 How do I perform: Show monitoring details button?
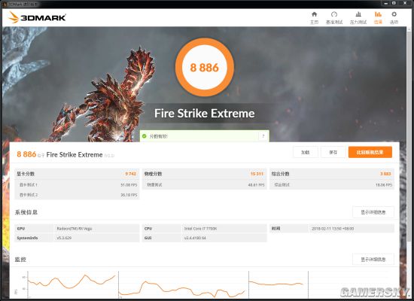[x=373, y=260]
